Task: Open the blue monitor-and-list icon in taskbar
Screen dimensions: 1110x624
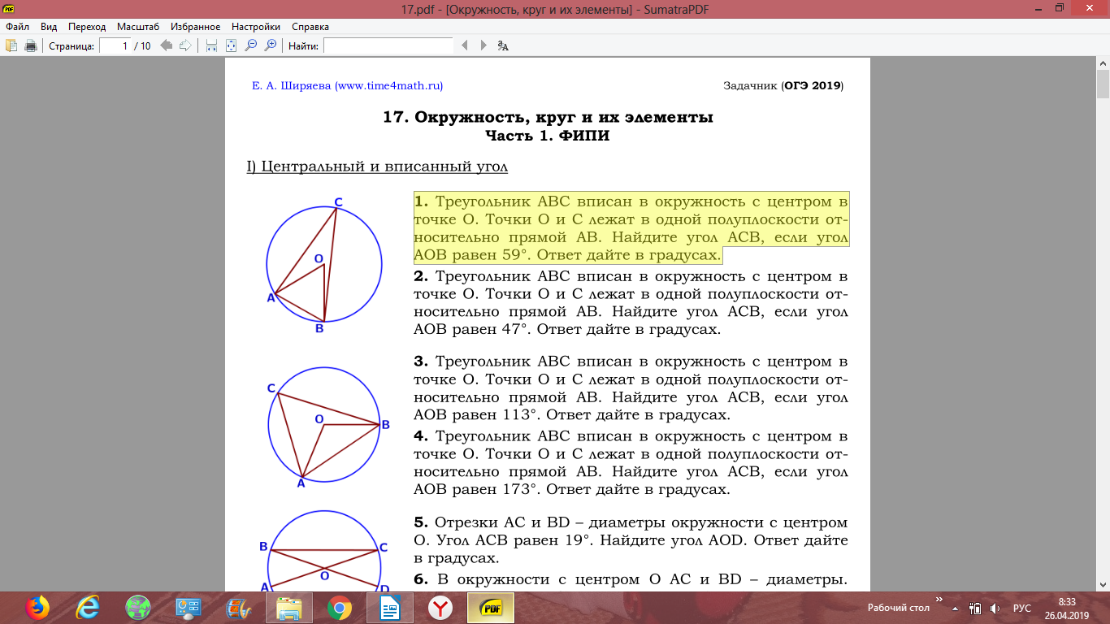Action: (189, 607)
